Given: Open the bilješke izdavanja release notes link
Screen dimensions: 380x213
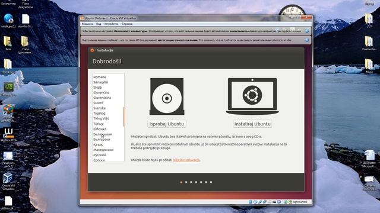Looking at the screenshot, I should (186, 160).
